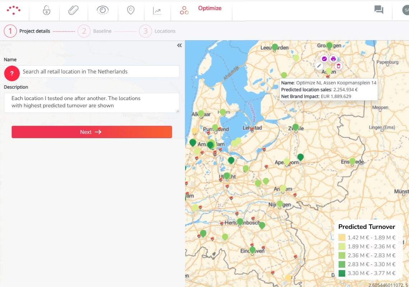
Task: Click the company logo at top left
Action: pos(14,10)
